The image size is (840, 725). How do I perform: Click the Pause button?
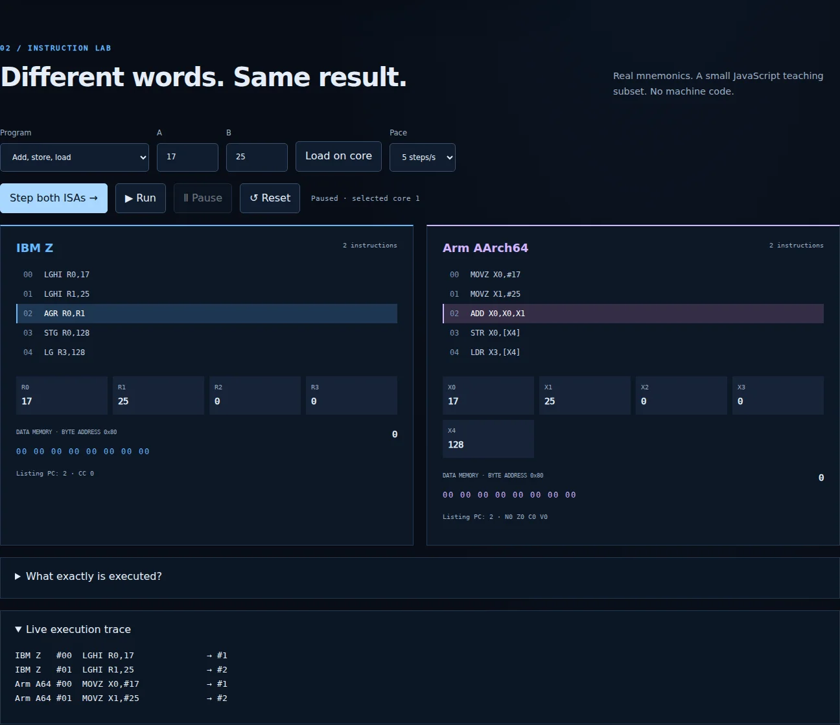coord(203,198)
